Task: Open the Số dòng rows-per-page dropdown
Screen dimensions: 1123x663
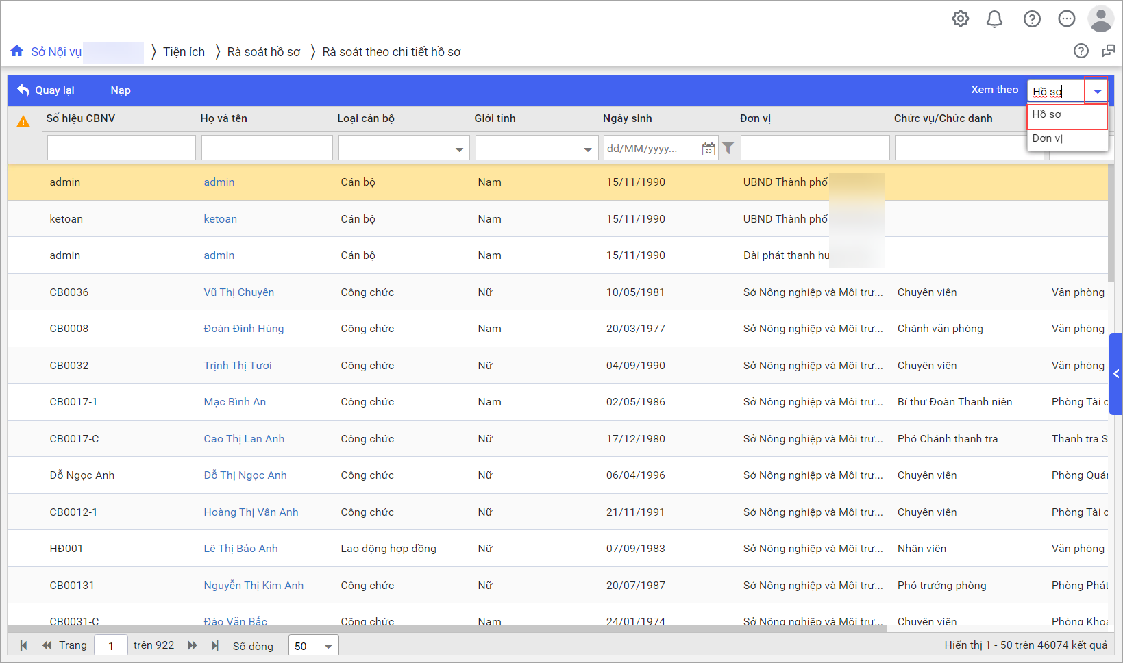Action: [x=328, y=646]
